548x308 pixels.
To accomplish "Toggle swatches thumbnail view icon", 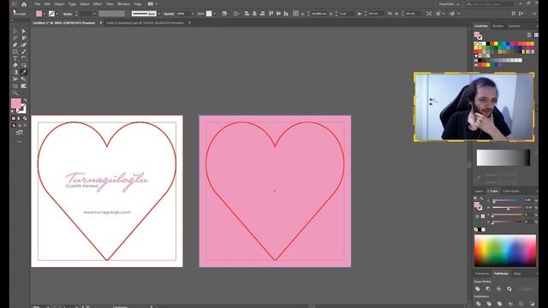I will coord(536,34).
